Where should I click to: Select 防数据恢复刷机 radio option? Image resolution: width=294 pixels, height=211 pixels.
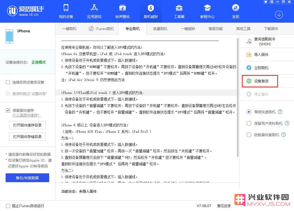point(249,135)
